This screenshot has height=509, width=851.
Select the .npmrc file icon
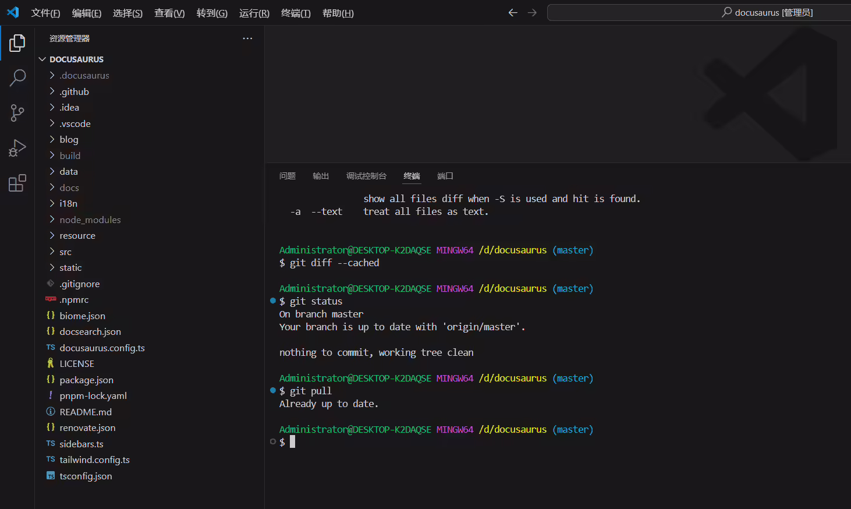(51, 299)
